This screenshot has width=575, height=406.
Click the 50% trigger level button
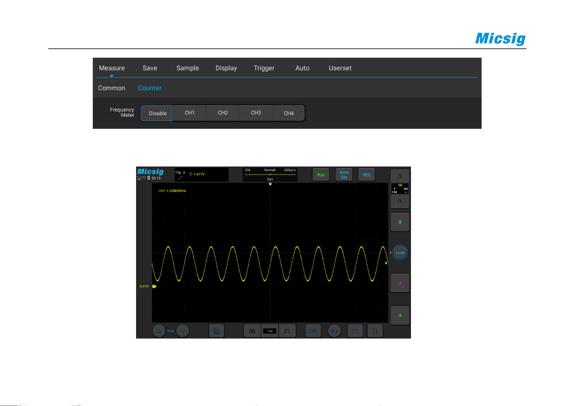click(313, 331)
